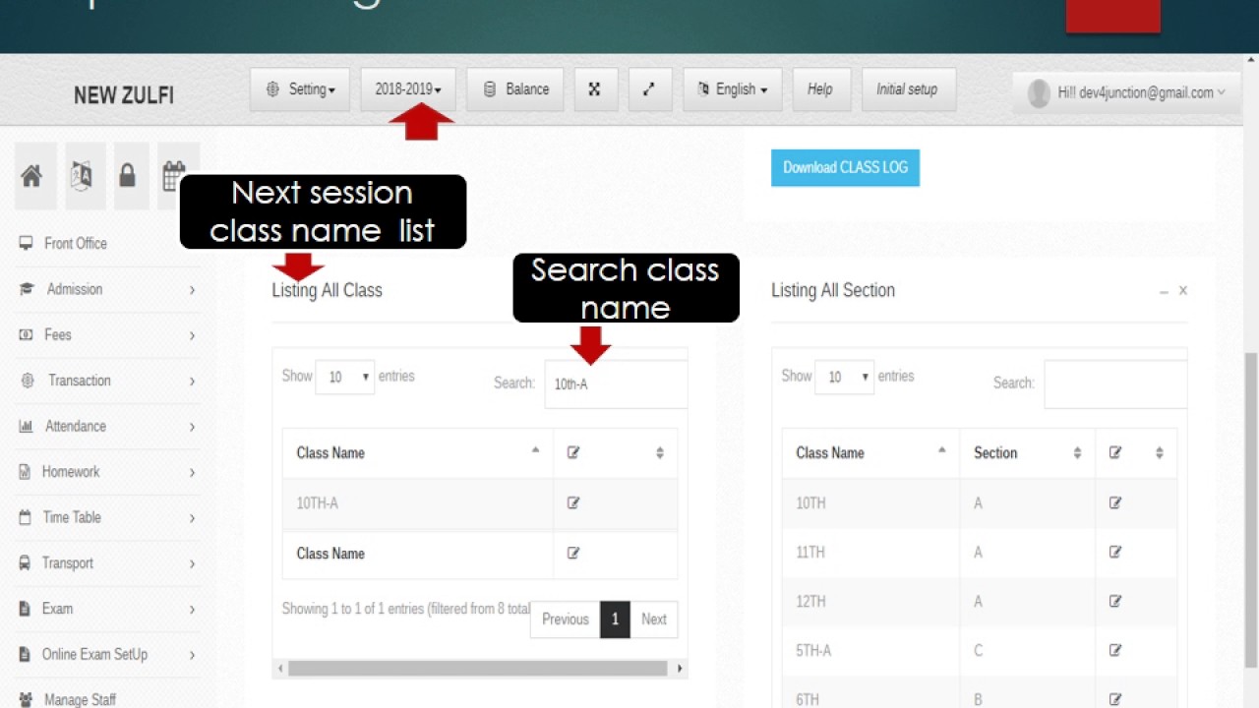The image size is (1259, 708).
Task: Edit section row 12TH A
Action: coord(1115,602)
